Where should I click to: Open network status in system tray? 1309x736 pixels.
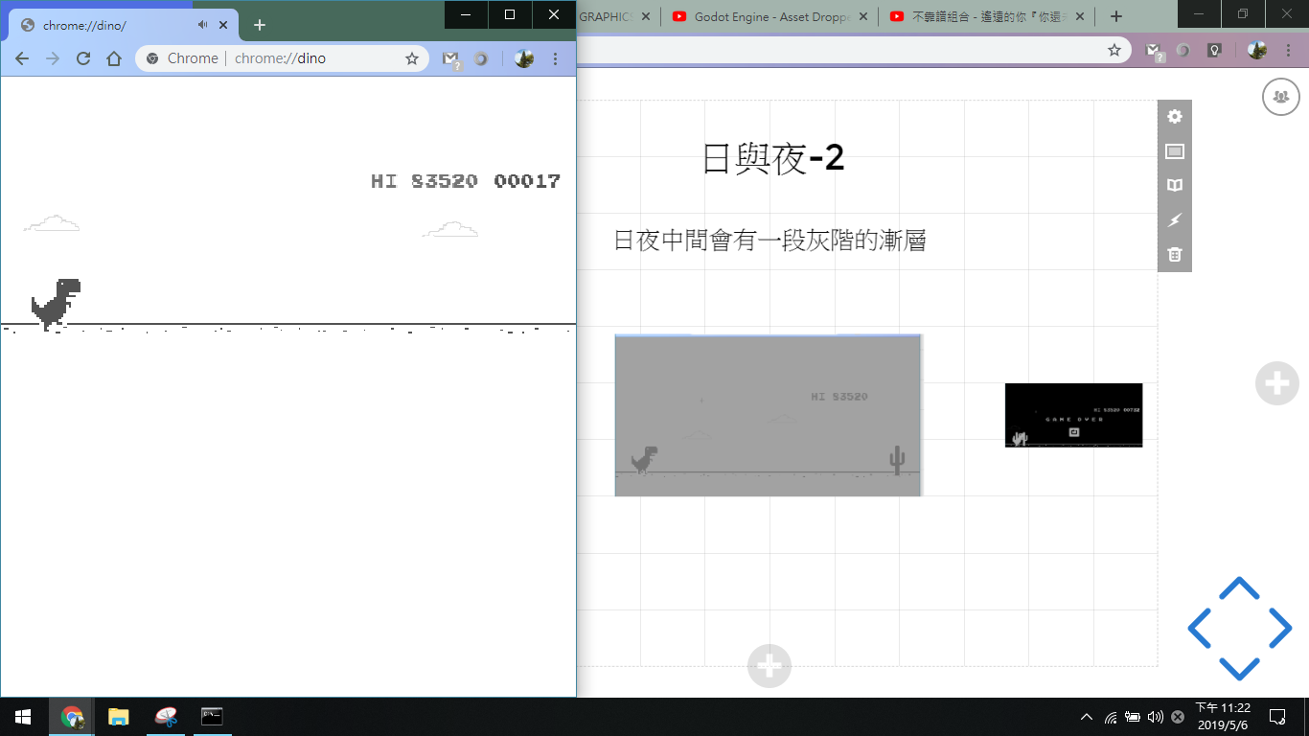pyautogui.click(x=1111, y=717)
